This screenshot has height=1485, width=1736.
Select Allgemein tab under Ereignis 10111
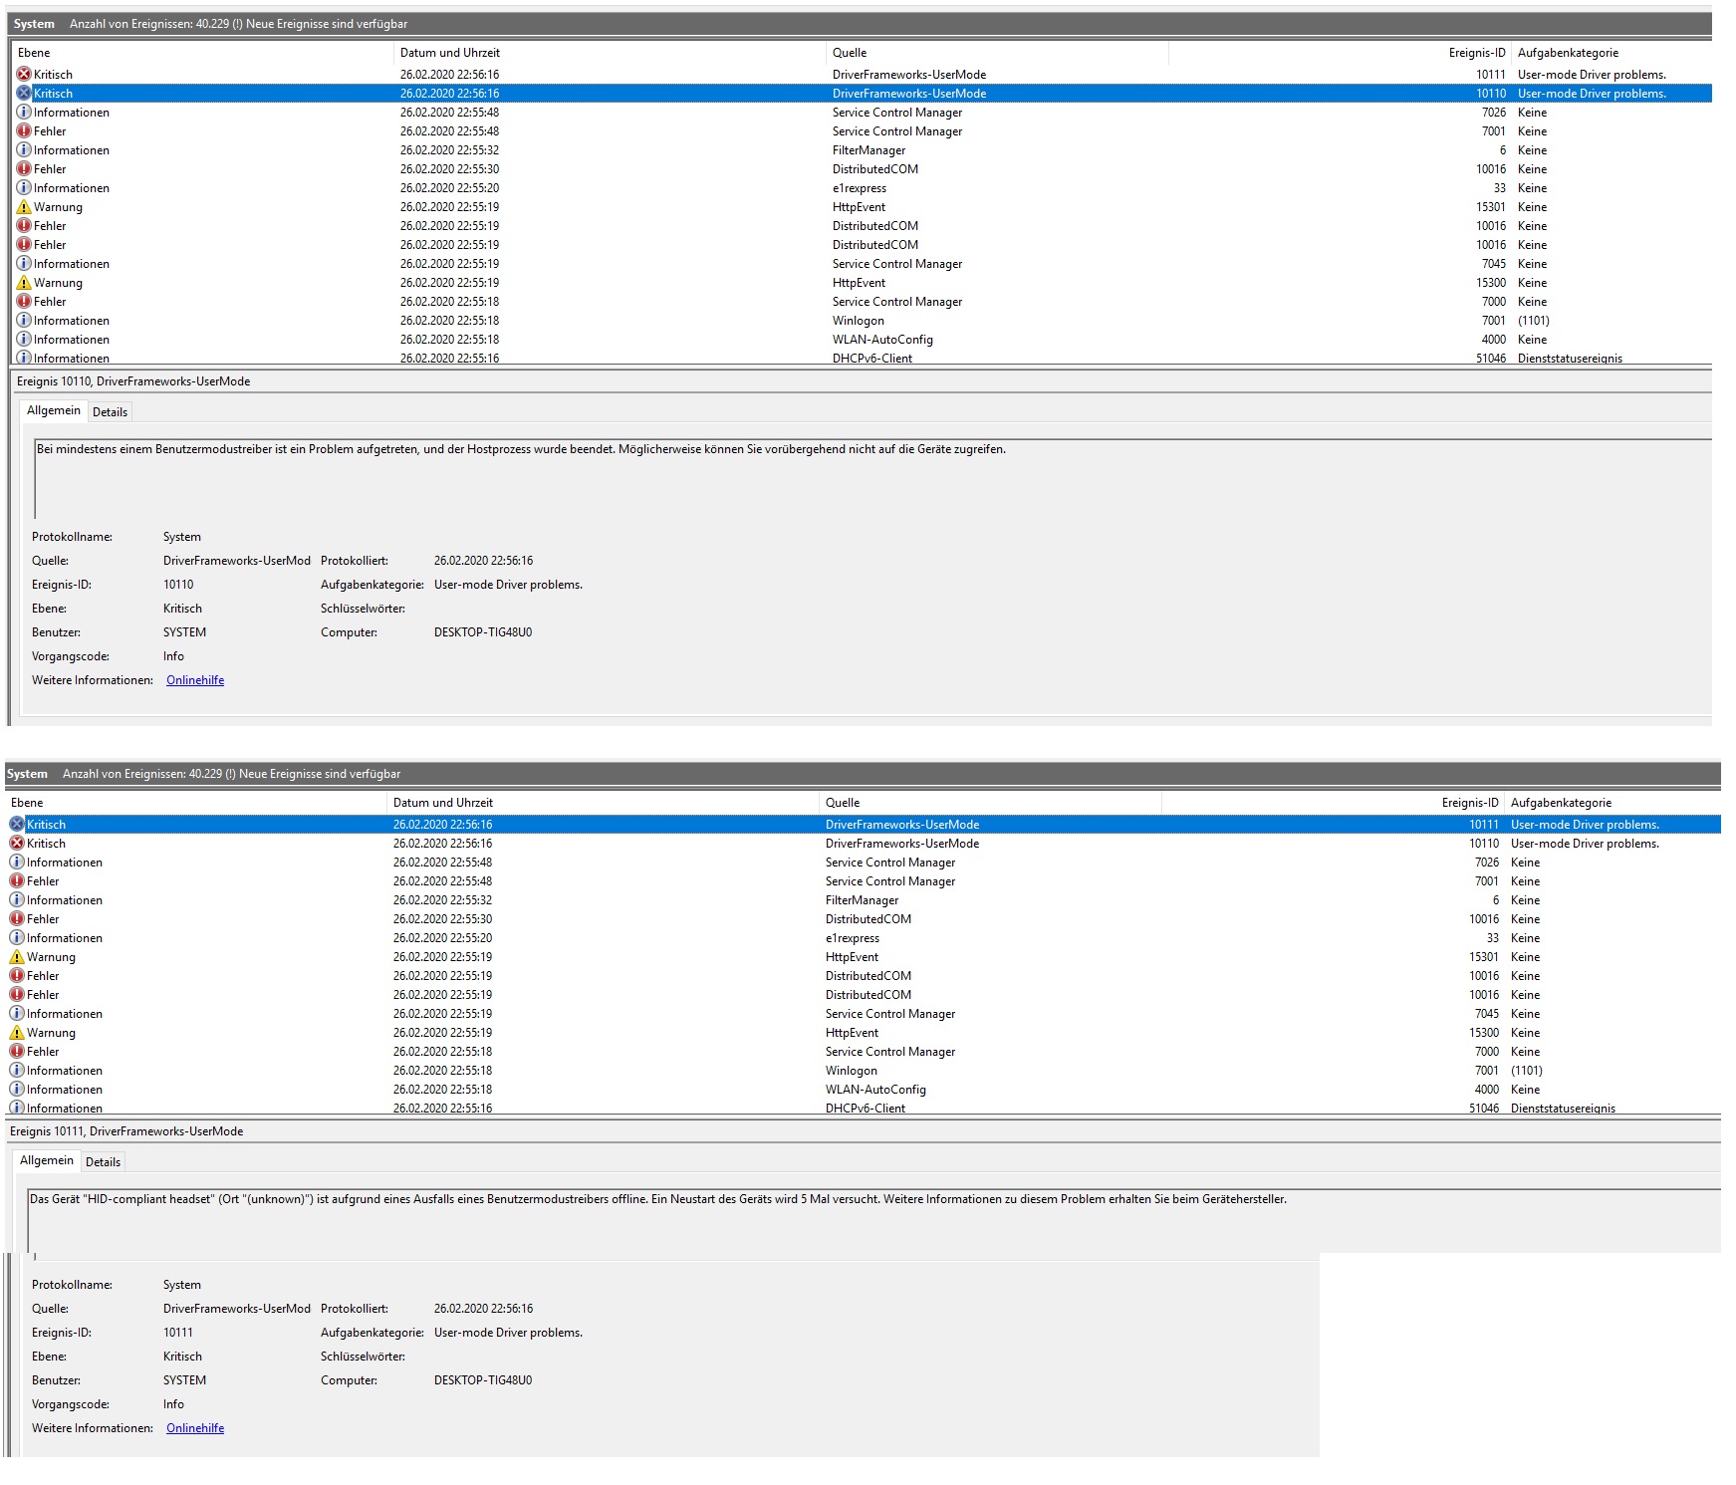[x=47, y=1160]
